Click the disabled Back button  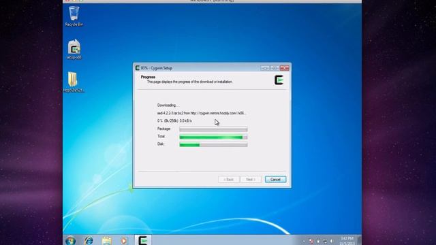(229, 180)
